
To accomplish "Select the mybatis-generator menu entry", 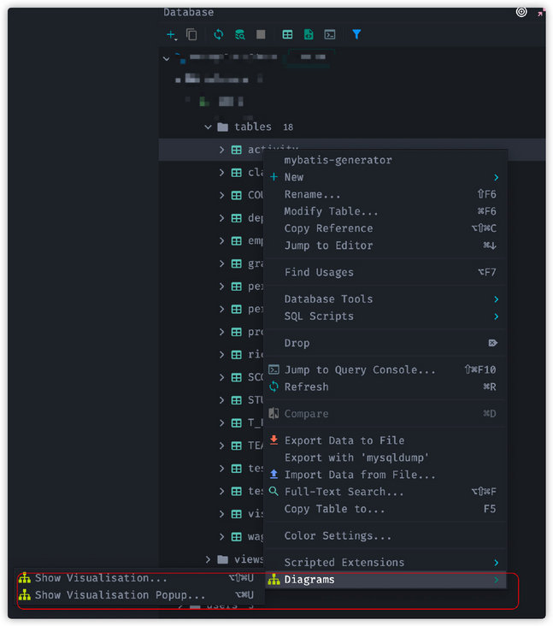I will [x=338, y=160].
